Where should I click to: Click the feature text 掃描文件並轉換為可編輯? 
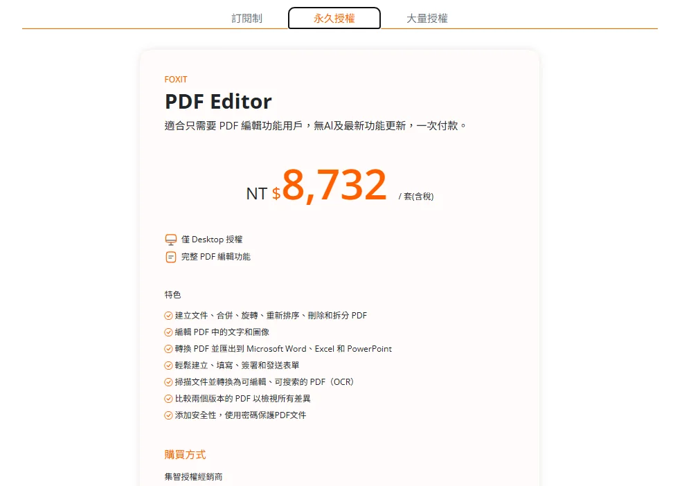coord(264,381)
